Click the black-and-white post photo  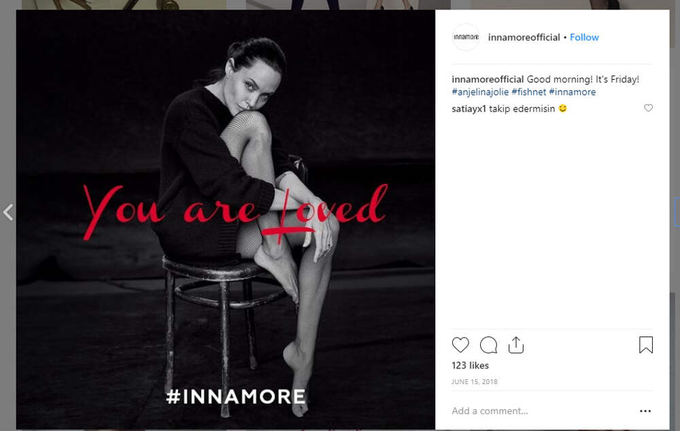(224, 136)
